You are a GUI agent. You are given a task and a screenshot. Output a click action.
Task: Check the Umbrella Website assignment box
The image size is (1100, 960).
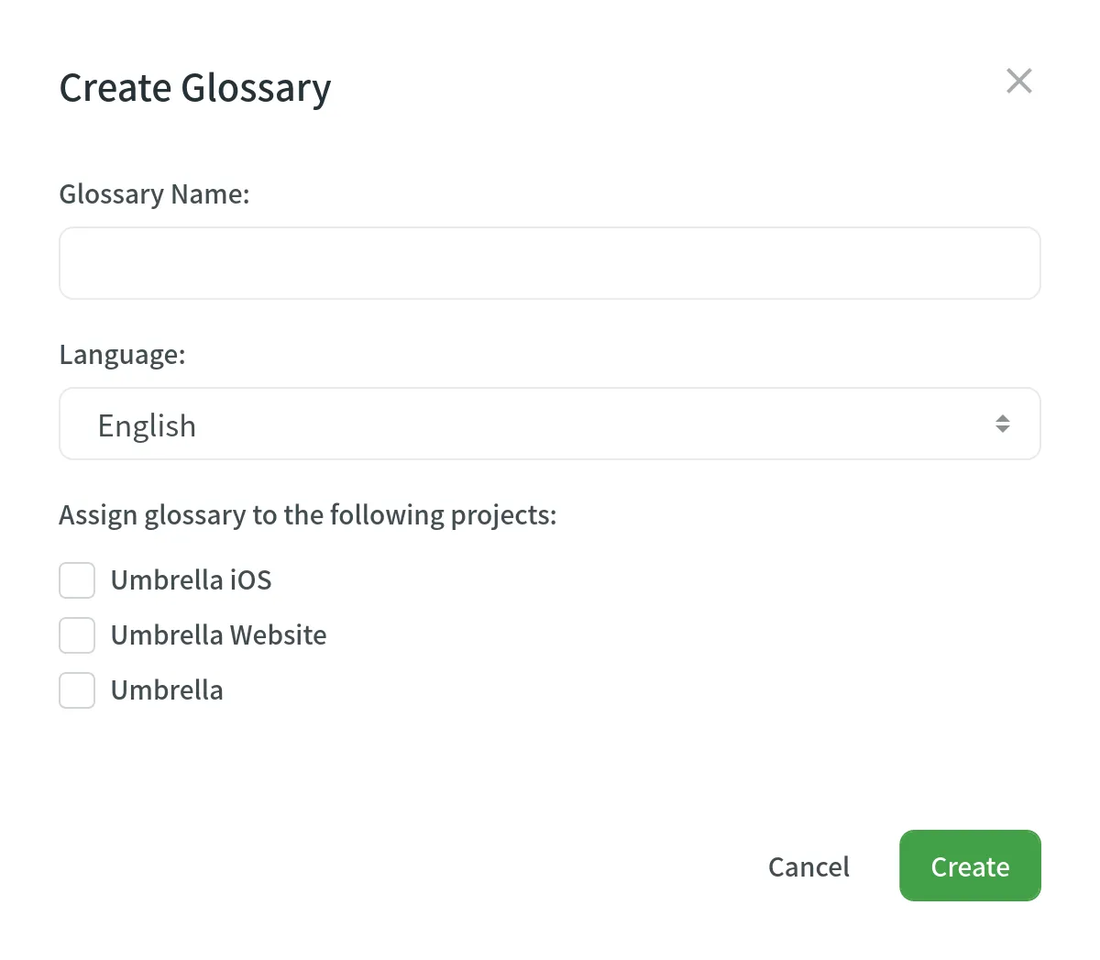coord(77,634)
